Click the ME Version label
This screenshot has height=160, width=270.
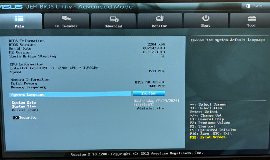point(21,53)
